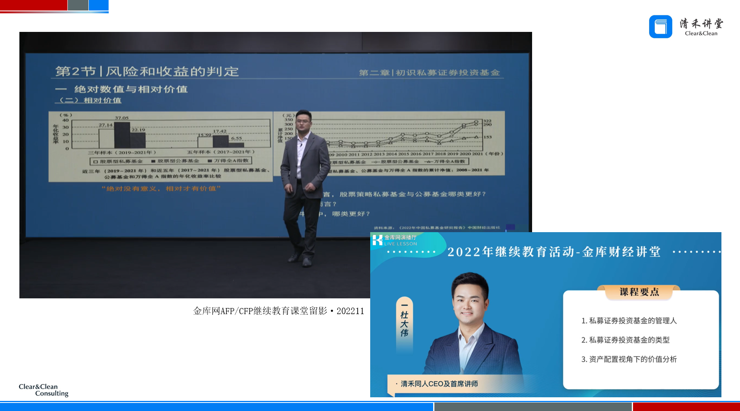Click the red segment of the bottom bar
Viewport: 740px width, 411px height.
pos(686,407)
